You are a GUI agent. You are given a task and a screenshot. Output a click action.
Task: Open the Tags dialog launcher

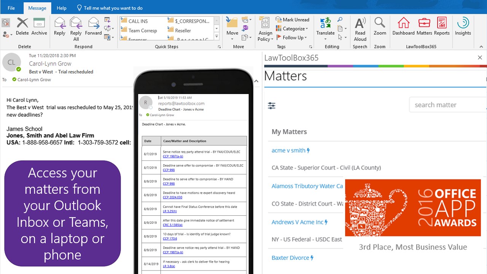pos(311,47)
